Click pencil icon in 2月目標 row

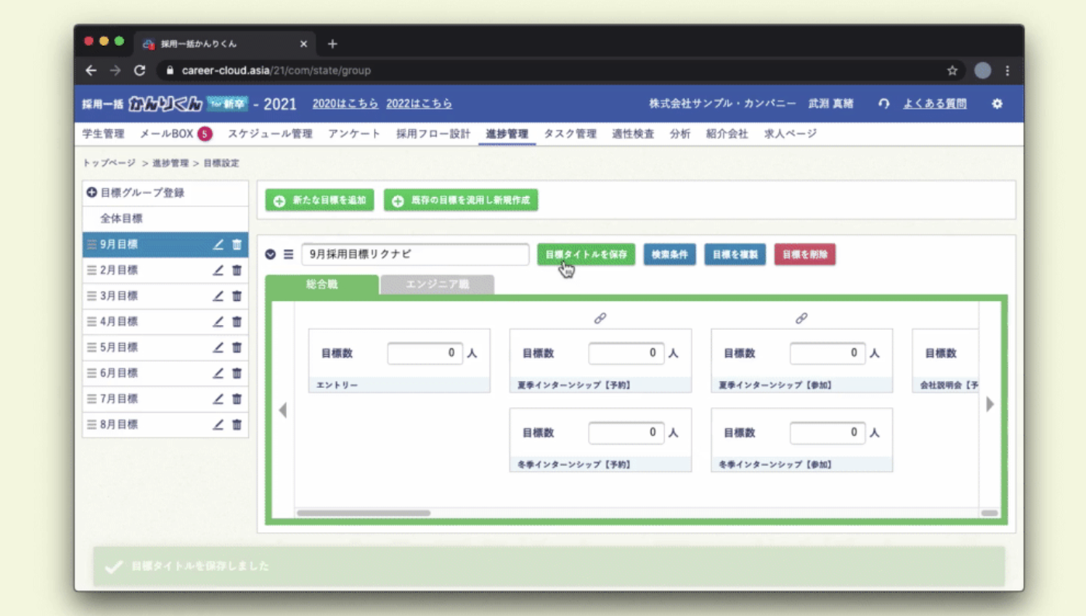pyautogui.click(x=218, y=270)
